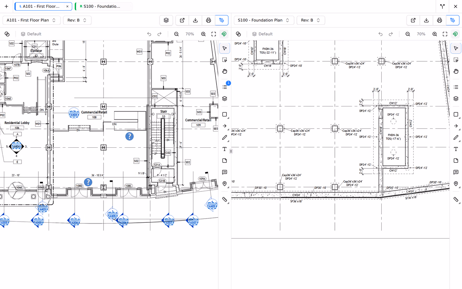Select the sticky note tool in left toolbar
462x289 pixels.
pos(225,161)
